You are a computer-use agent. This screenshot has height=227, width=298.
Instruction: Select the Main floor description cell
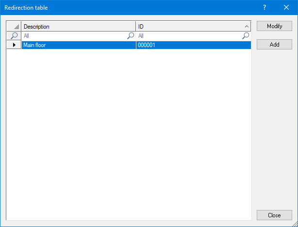click(x=78, y=45)
